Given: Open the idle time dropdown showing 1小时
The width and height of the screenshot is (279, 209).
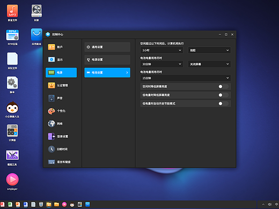Looking at the screenshot, I should click(x=161, y=50).
